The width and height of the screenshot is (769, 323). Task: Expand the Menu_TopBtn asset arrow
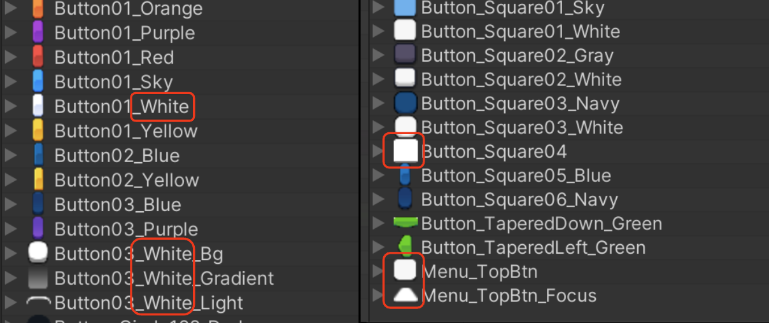378,272
